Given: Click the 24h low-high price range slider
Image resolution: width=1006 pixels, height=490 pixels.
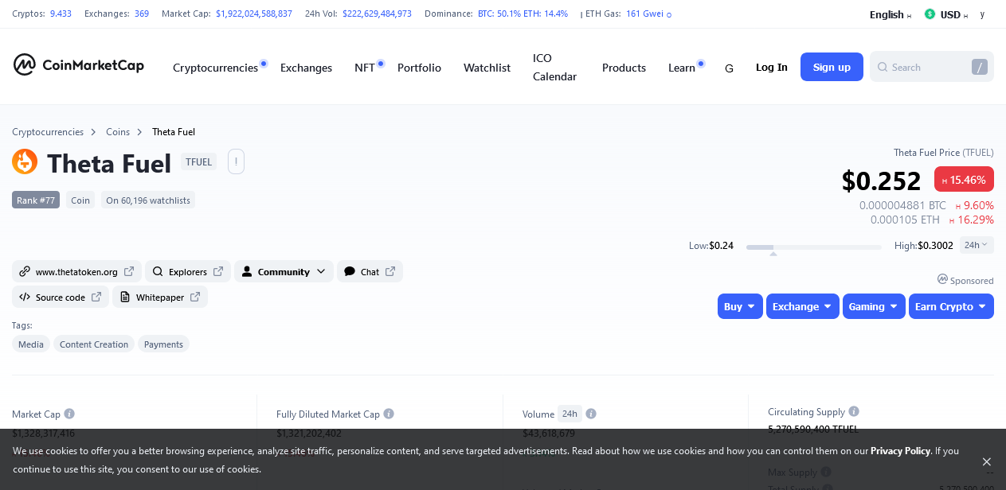Looking at the screenshot, I should tap(813, 247).
